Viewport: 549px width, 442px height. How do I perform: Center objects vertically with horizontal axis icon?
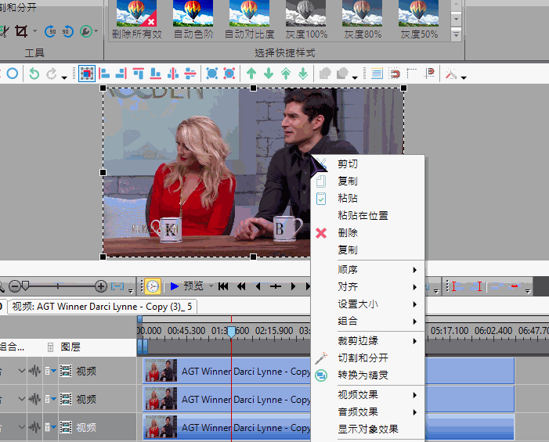190,74
